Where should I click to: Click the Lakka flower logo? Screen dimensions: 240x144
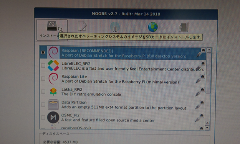click(53, 92)
